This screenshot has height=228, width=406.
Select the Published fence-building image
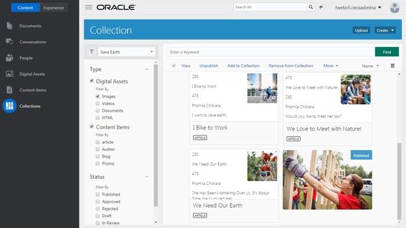tap(327, 180)
